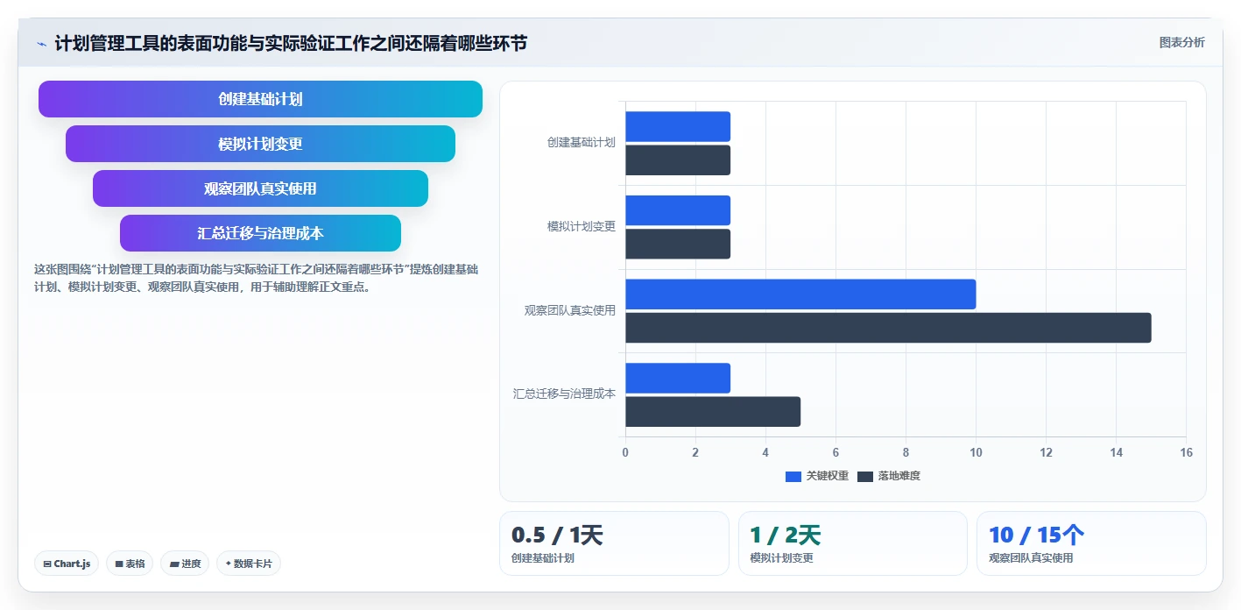Toggle the 关键权重 legend swatch
Viewport: 1241px width, 610px height.
[793, 476]
